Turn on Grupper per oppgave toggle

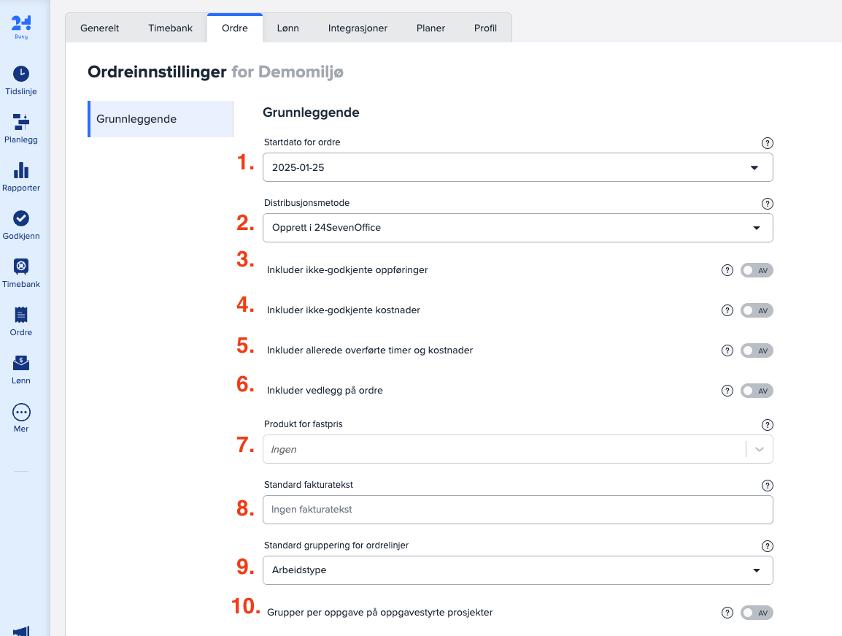click(x=756, y=613)
